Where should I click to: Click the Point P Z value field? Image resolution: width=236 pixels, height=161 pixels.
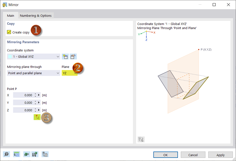(23, 110)
